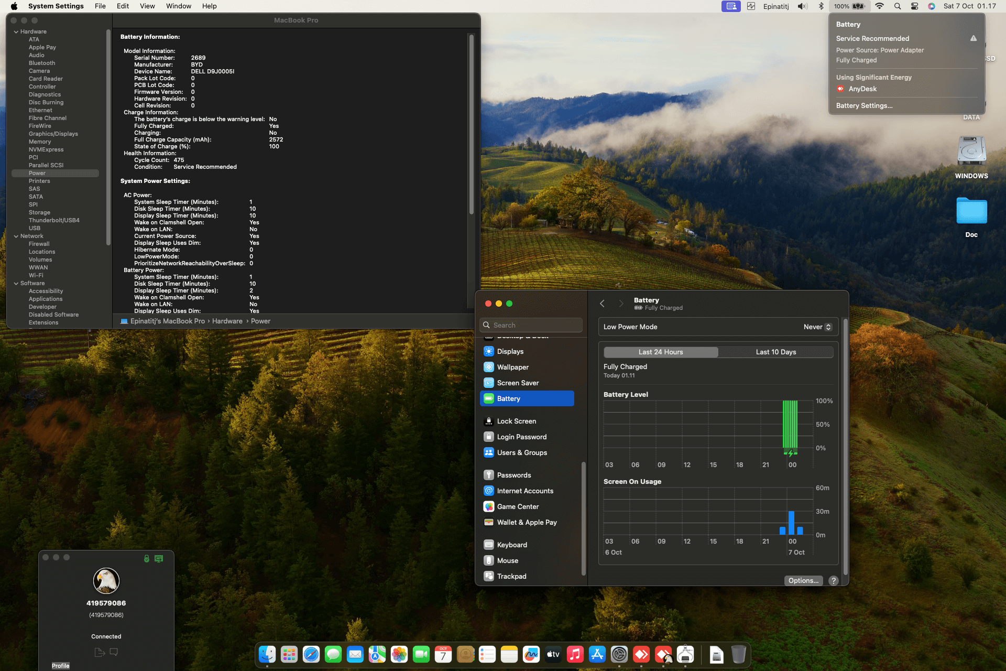Collapse the Network tree section
This screenshot has height=671, width=1006.
click(x=16, y=236)
